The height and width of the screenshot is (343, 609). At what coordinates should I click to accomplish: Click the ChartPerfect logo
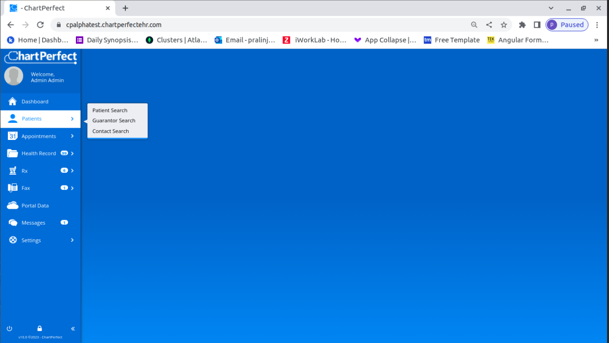(41, 57)
